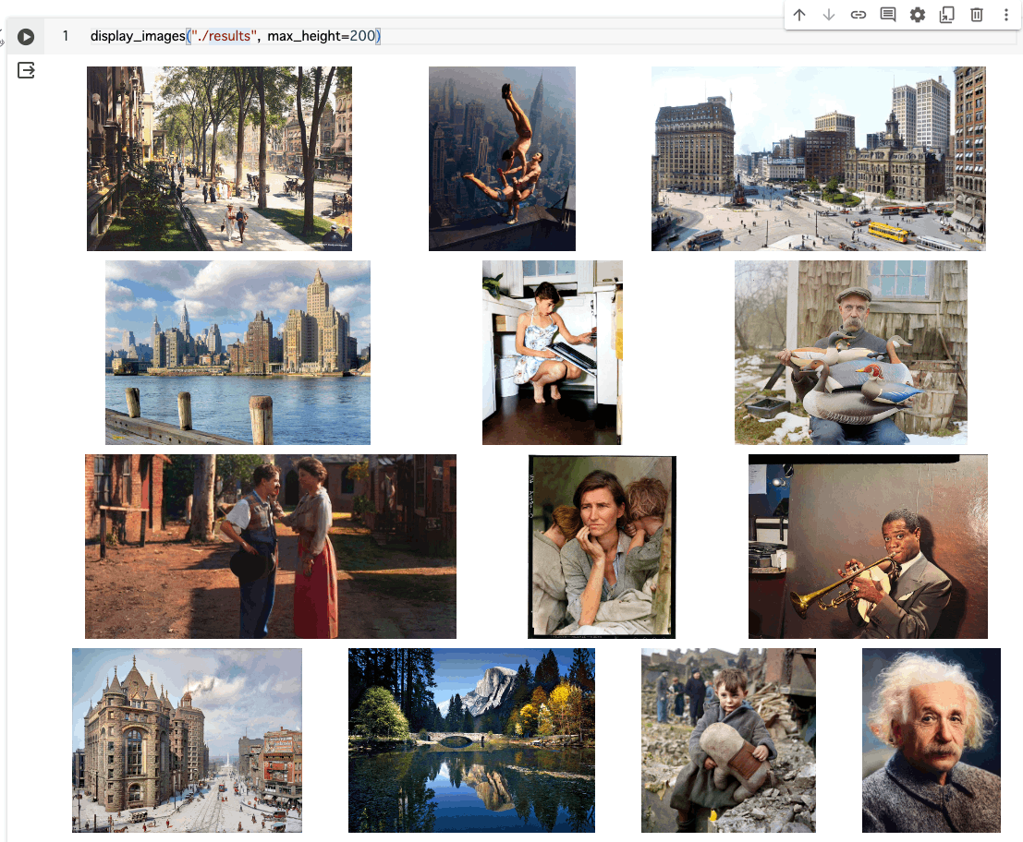Mirror cell in tab icon
The width and height of the screenshot is (1023, 842).
click(x=946, y=15)
